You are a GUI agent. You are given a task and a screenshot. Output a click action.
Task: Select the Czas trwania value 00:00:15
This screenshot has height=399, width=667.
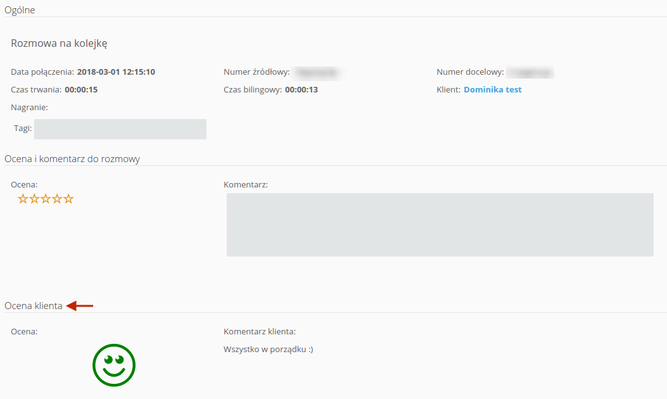(x=81, y=89)
